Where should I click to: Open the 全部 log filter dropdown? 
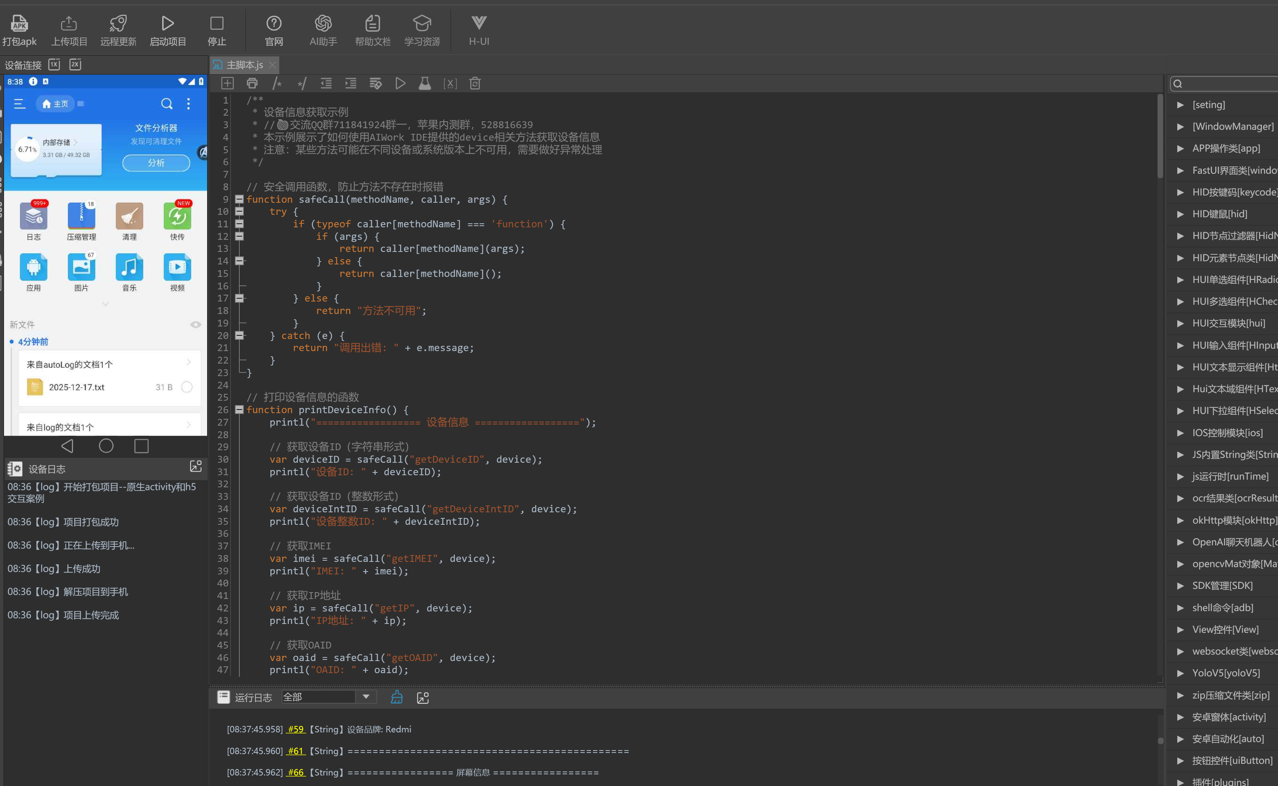click(366, 697)
